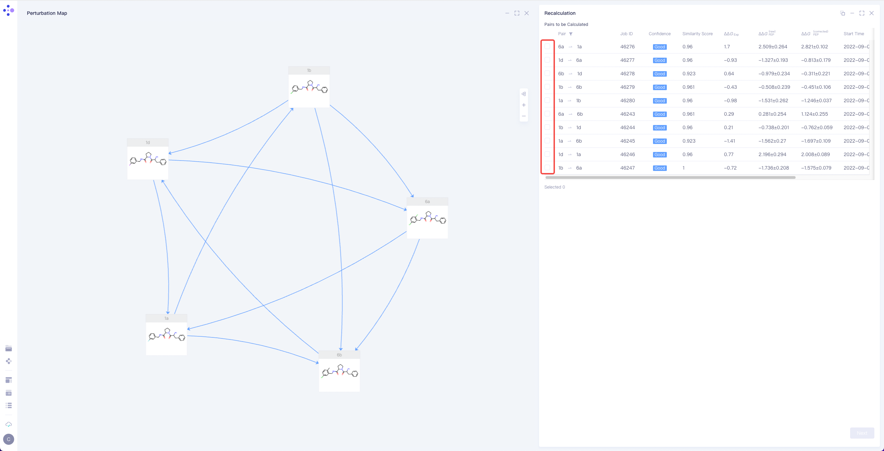Maximize the Recalculation panel
Image resolution: width=884 pixels, height=451 pixels.
click(x=862, y=13)
